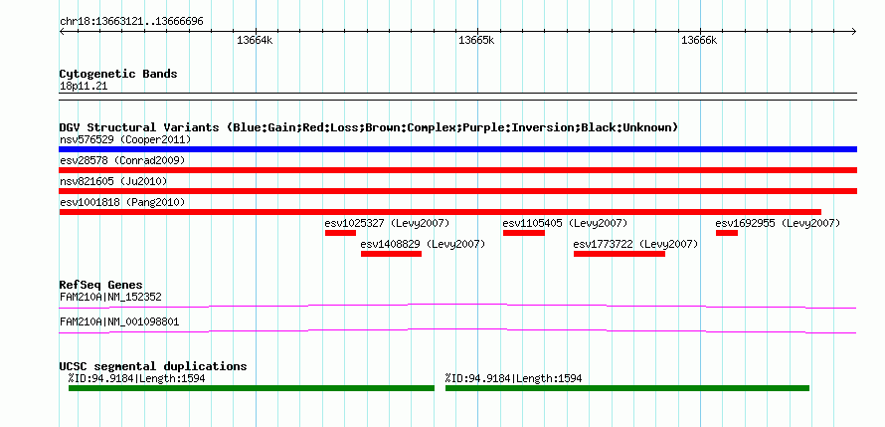Click the 18p11.21 cytogenetic band bar
The width and height of the screenshot is (885, 427).
tap(457, 96)
